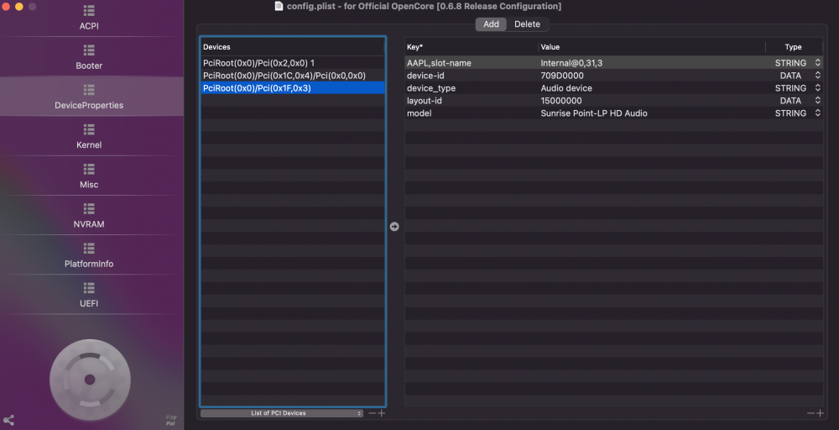The width and height of the screenshot is (839, 430).
Task: Select the device-id key cell
Action: click(x=425, y=76)
